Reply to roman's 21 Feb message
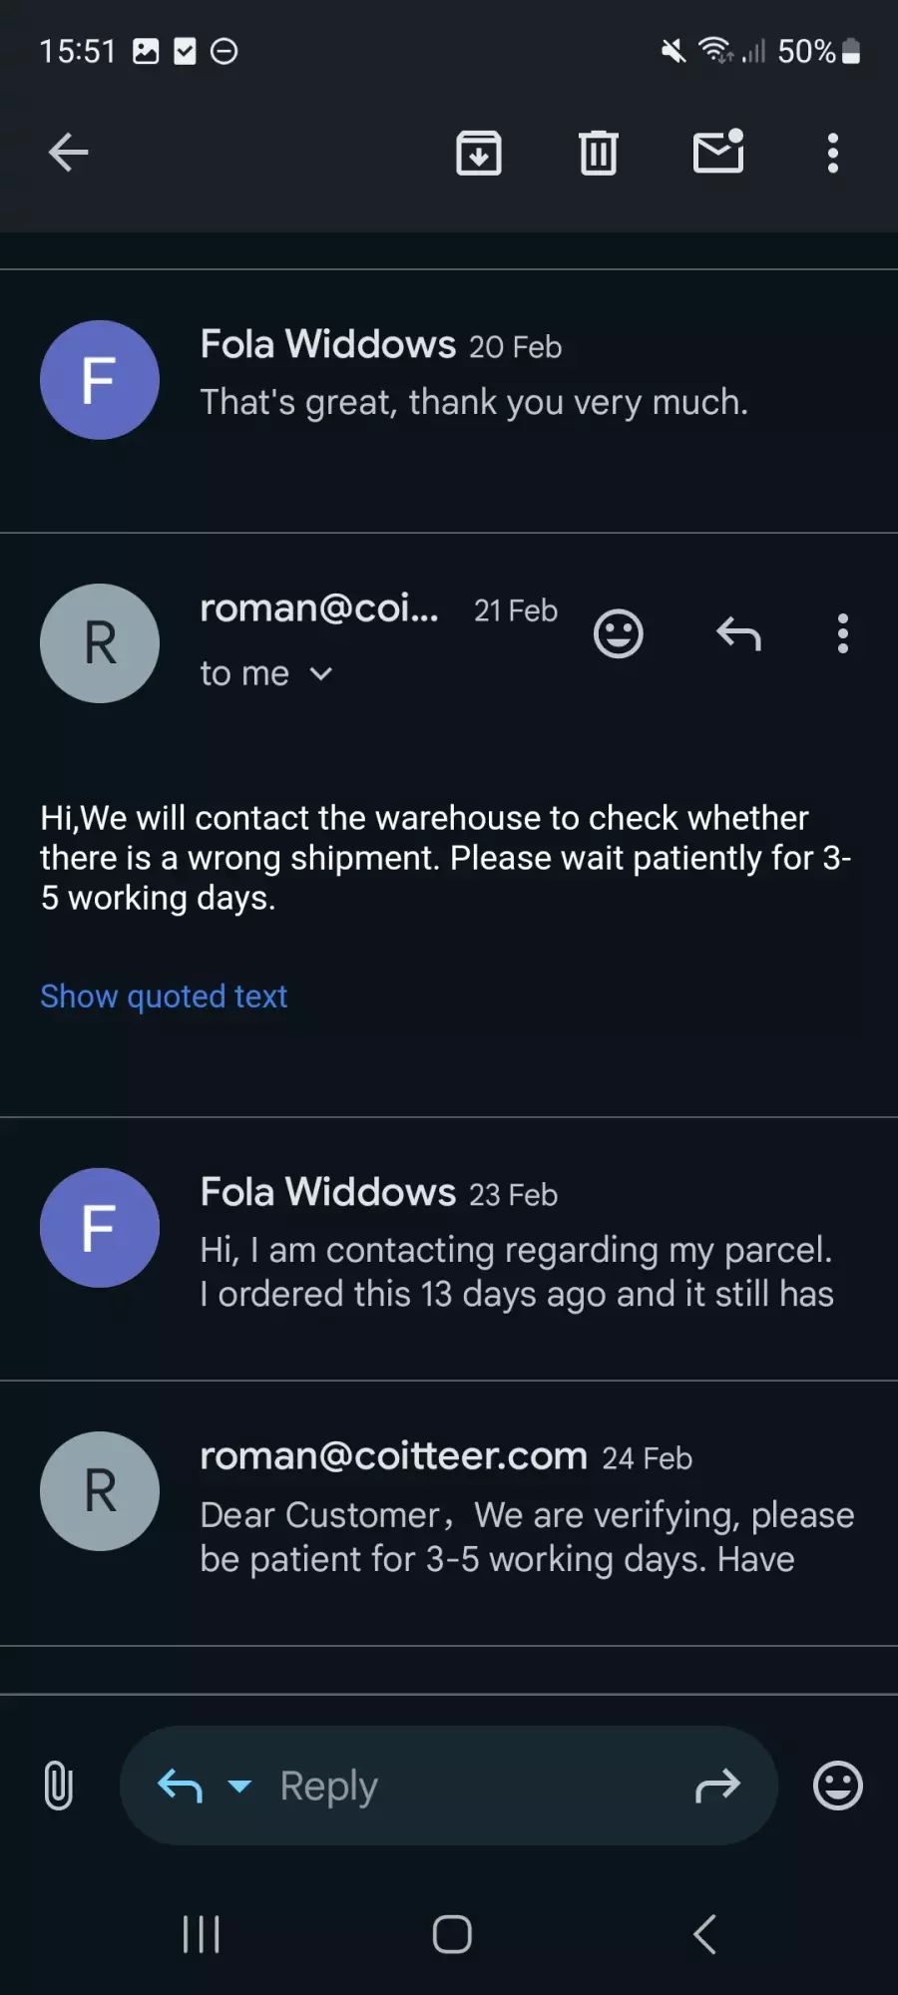The height and width of the screenshot is (1995, 898). pyautogui.click(x=738, y=633)
